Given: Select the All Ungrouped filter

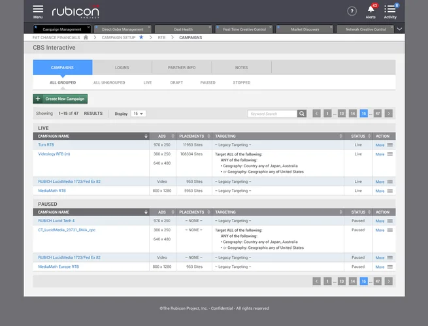Looking at the screenshot, I should [x=109, y=82].
